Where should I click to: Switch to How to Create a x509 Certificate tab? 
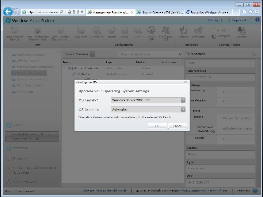pyautogui.click(x=160, y=12)
